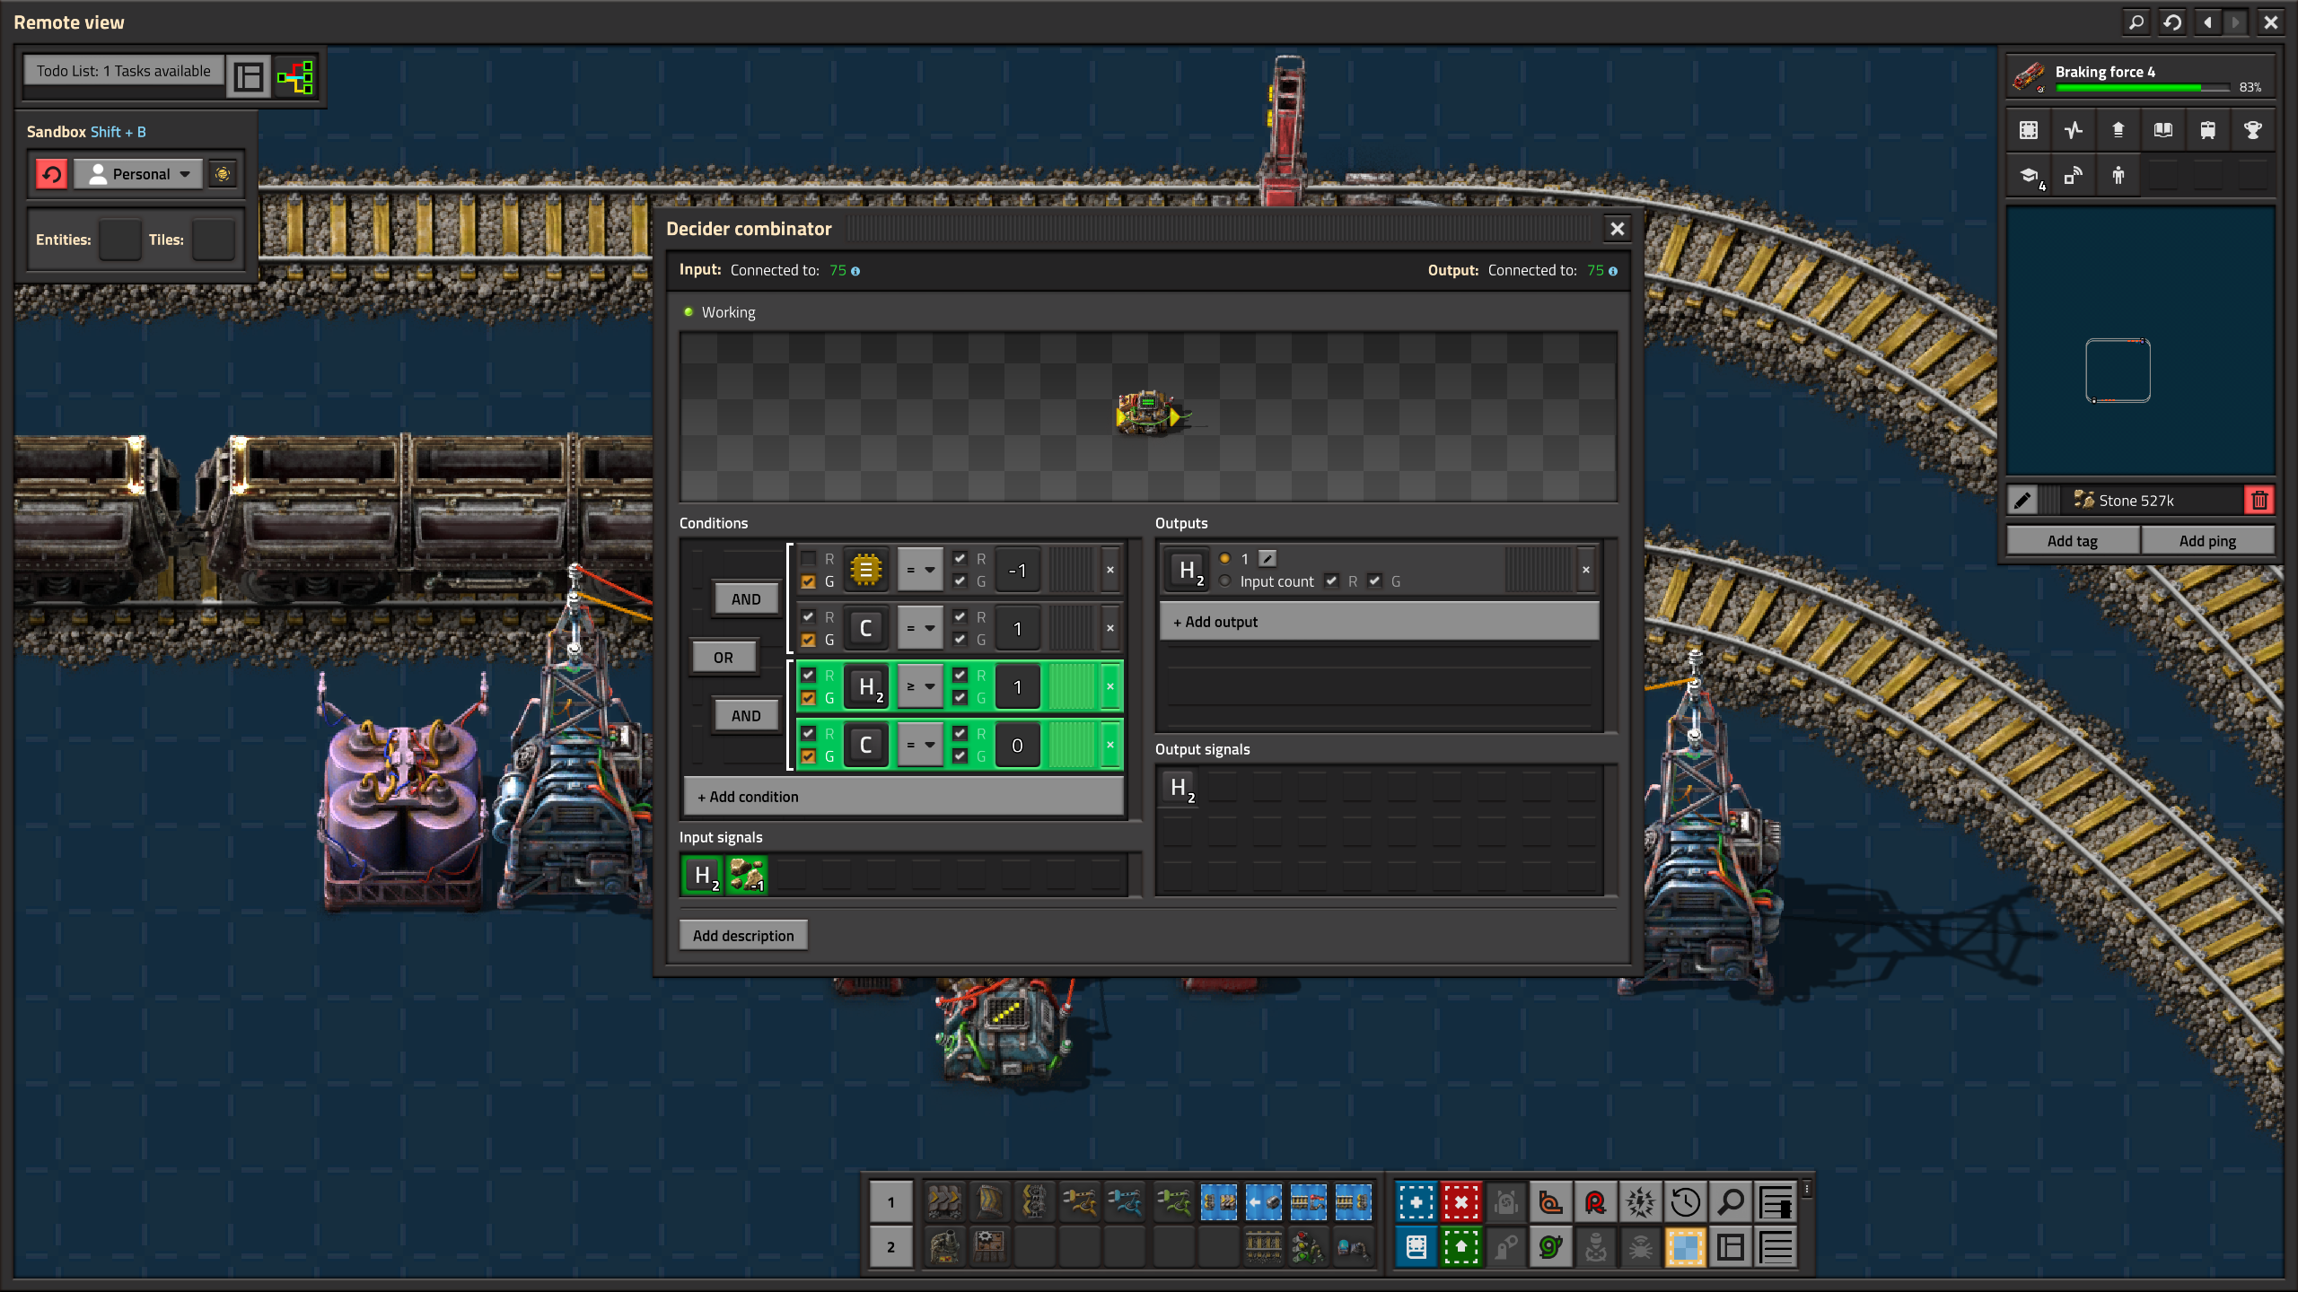Image resolution: width=2298 pixels, height=1292 pixels.
Task: Untick red wire on C equals 0 condition
Action: pyautogui.click(x=808, y=733)
